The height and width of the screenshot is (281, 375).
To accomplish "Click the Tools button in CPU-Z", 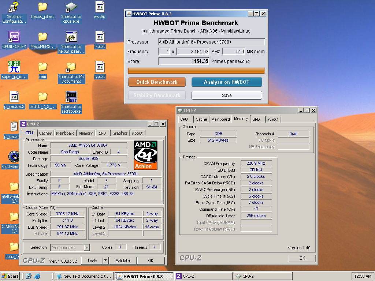I will tap(92, 261).
